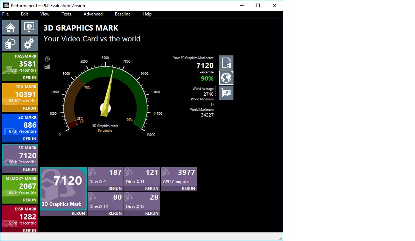Open the world comparison globe icon
This screenshot has height=241, width=415.
tap(226, 78)
